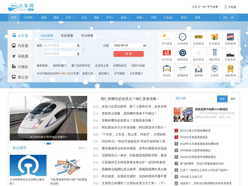Viewport: 248px width, 186px height.
Task: Open the high-speed train carousel image
Action: pos(48,118)
